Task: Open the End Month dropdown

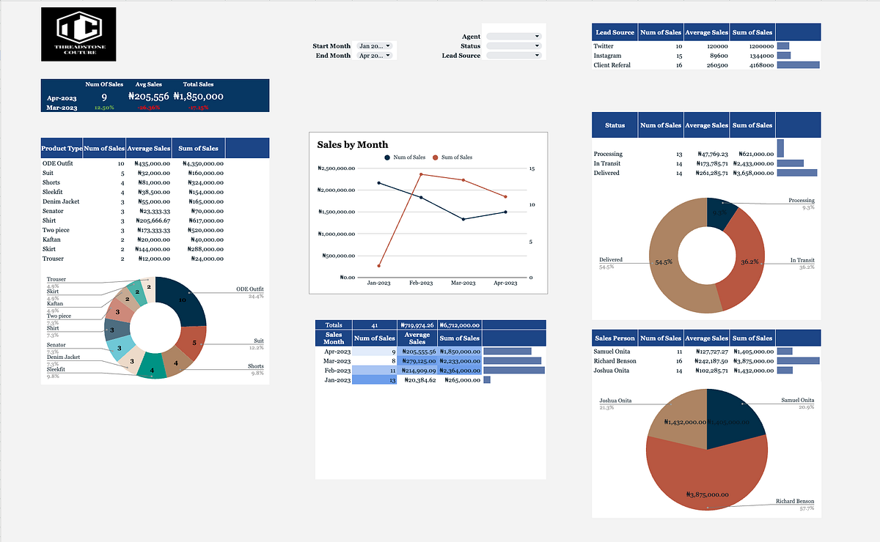Action: (x=375, y=55)
